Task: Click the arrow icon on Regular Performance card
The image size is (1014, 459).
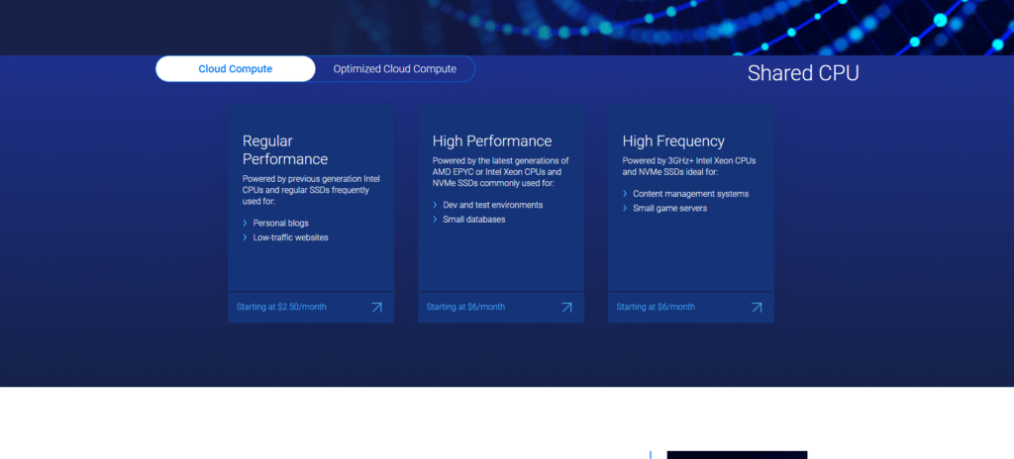Action: coord(376,307)
